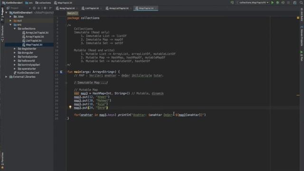Collapse the KotlinDersleri root node

pyautogui.click(x=6, y=13)
